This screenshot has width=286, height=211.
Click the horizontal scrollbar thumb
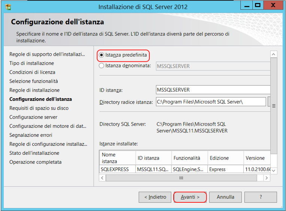181,178
